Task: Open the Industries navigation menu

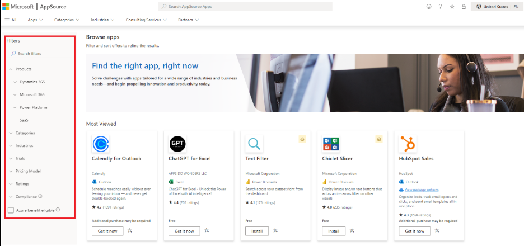Action: click(102, 20)
